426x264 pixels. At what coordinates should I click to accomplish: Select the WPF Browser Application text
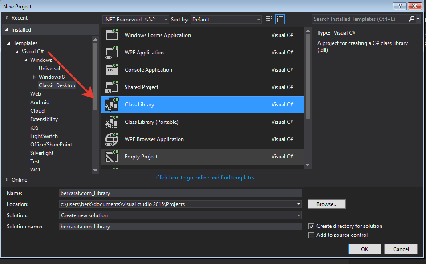coord(154,139)
